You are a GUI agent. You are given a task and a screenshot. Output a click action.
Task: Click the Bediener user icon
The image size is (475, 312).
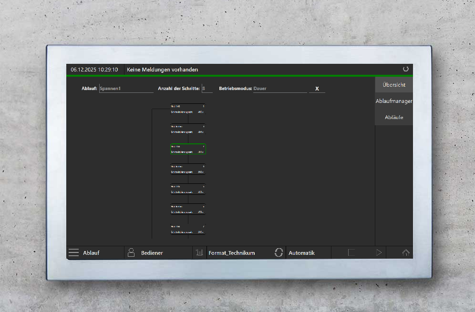pyautogui.click(x=131, y=253)
